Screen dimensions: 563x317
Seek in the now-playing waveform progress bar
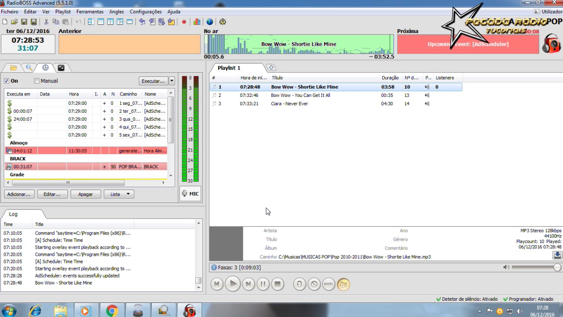(x=299, y=44)
